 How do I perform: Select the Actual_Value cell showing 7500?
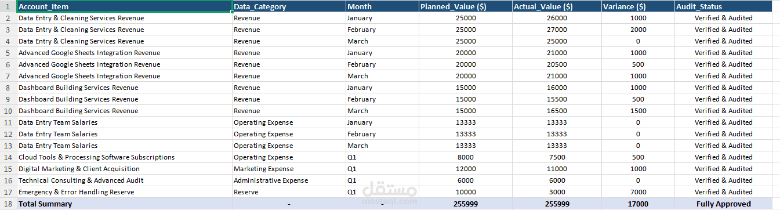click(x=557, y=157)
